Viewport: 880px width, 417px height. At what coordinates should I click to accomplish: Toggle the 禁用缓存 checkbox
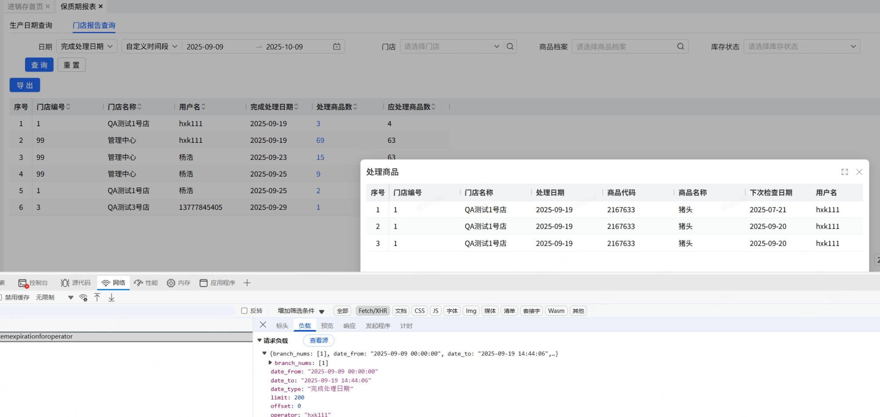[1, 297]
